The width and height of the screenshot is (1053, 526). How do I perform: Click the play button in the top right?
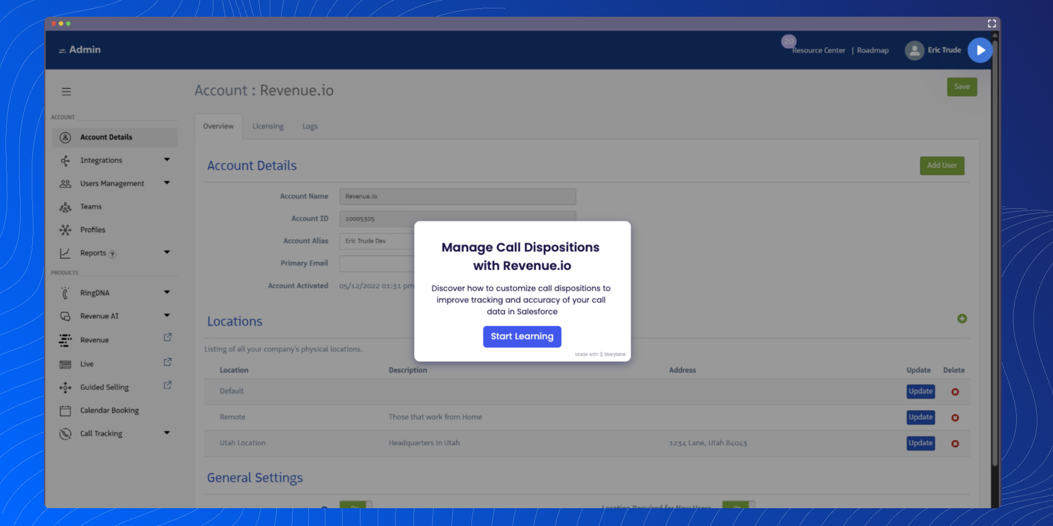click(x=979, y=50)
